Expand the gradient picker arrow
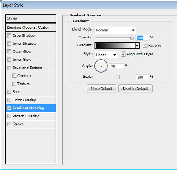Screen dimensions: 177x170 point(137,46)
